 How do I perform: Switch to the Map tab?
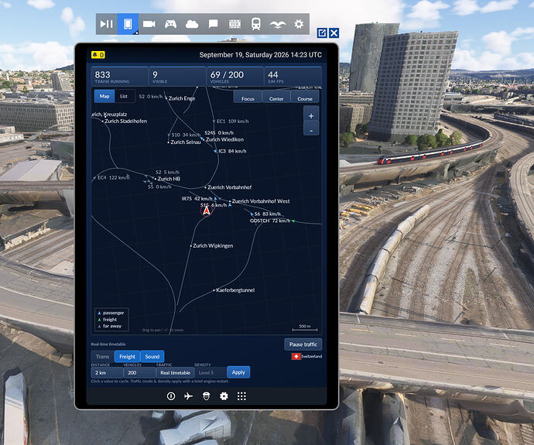pyautogui.click(x=104, y=96)
